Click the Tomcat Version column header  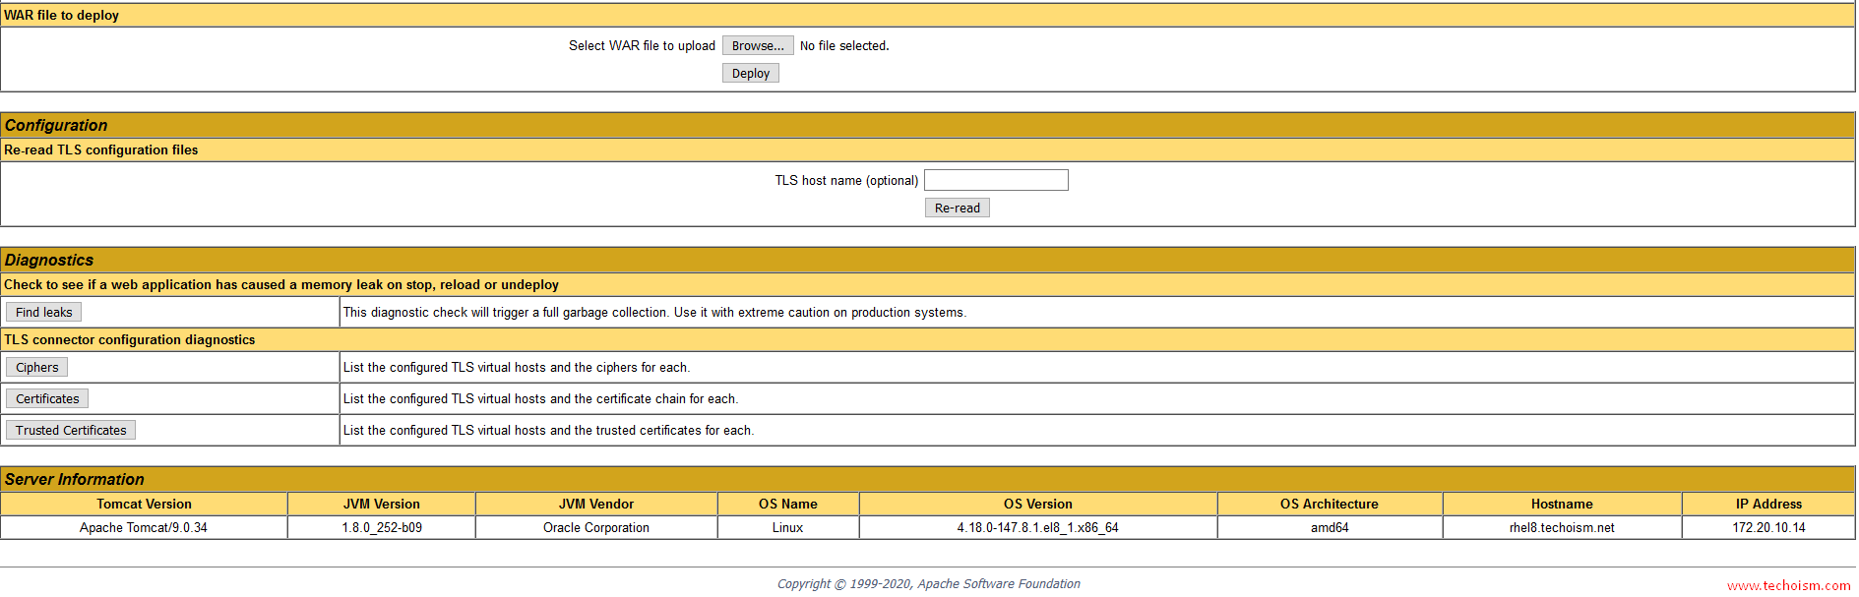144,504
